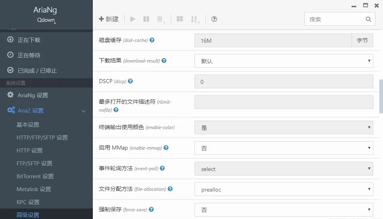Click help icon beside 文件分配方法 (file-allocation)

[170, 189]
